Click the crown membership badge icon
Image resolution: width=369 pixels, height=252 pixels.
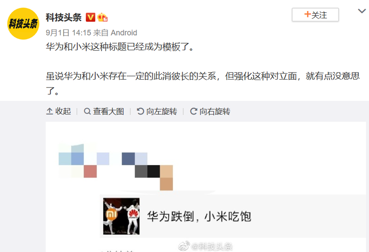coord(102,17)
